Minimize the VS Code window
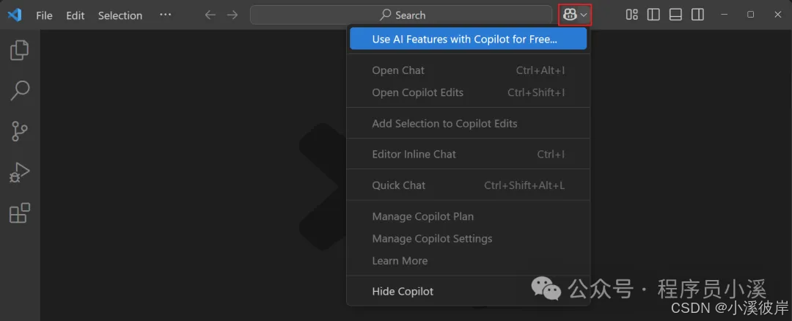This screenshot has height=321, width=792. click(723, 15)
